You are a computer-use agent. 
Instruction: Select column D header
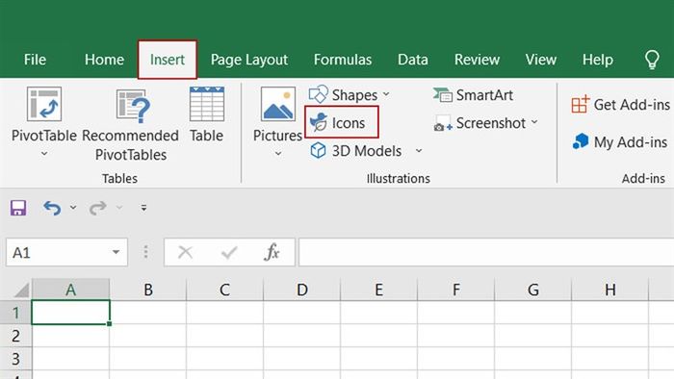coord(301,290)
